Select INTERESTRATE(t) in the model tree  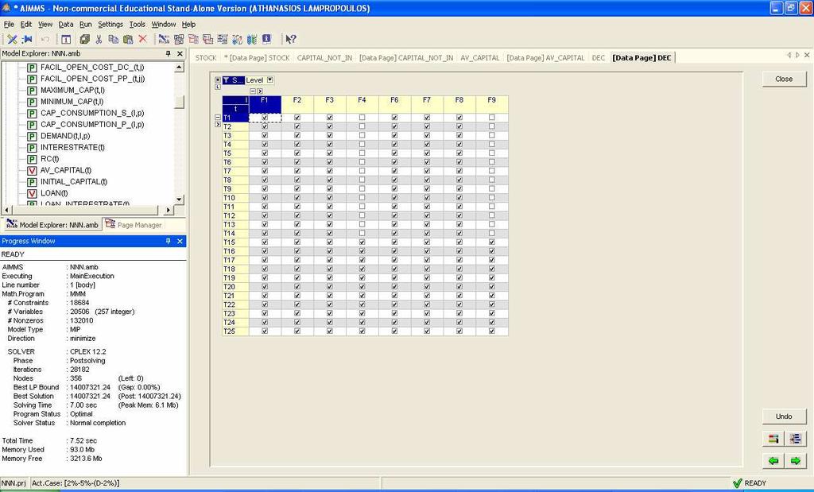[x=72, y=147]
